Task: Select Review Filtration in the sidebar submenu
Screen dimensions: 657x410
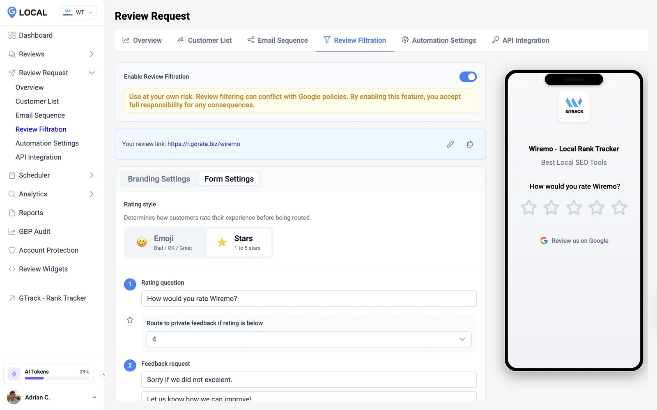Action: (41, 129)
